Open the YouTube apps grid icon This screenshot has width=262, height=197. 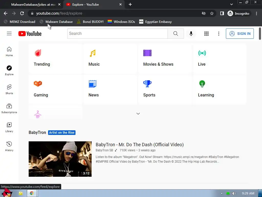pyautogui.click(x=206, y=34)
